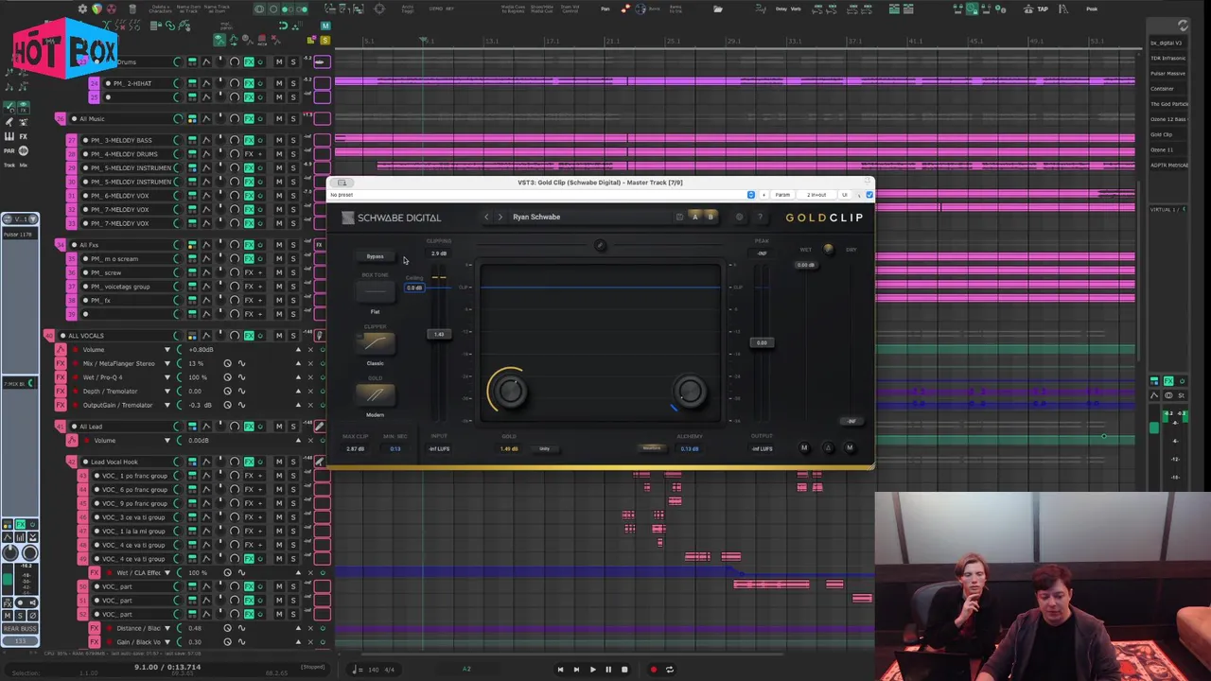The height and width of the screenshot is (681, 1211).
Task: Toggle the plugin enable checkbox in header
Action: click(x=869, y=195)
